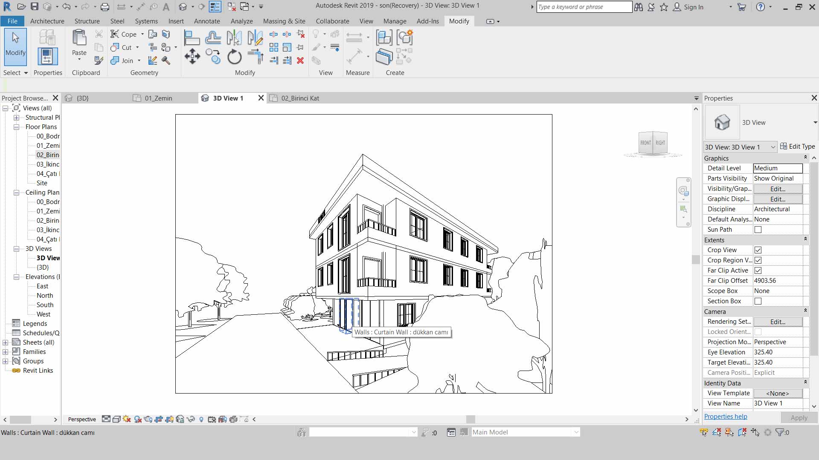Open the 3D View: 3D View 1 dropdown
Viewport: 819px width, 460px height.
[x=740, y=147]
